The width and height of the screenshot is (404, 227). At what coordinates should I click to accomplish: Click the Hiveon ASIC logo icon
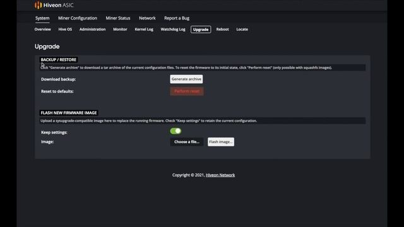38,5
